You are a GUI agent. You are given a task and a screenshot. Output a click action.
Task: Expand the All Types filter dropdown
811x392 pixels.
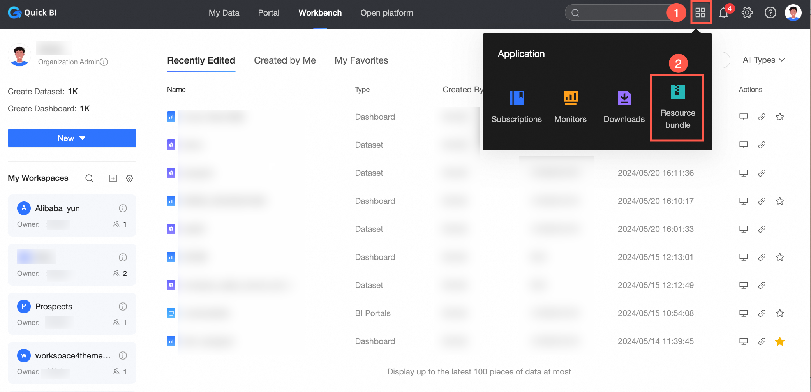click(x=763, y=60)
